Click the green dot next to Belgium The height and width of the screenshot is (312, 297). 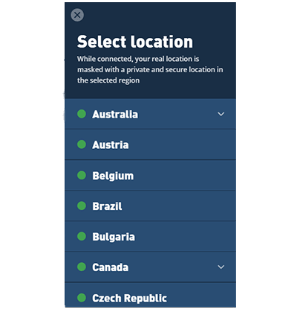[x=82, y=175]
